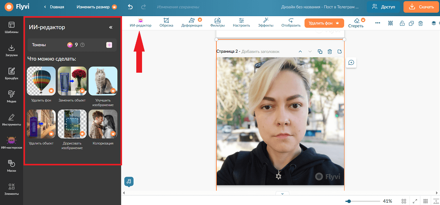Screen dimensions: 440x205
Task: Adjust the zoom slider handle
Action: 349,201
